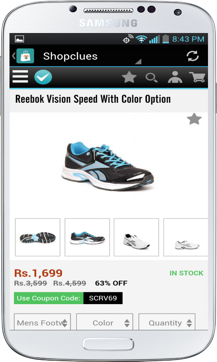Select the partially visible white shoe thumbnail
Image resolution: width=217 pixels, height=362 pixels.
click(186, 237)
